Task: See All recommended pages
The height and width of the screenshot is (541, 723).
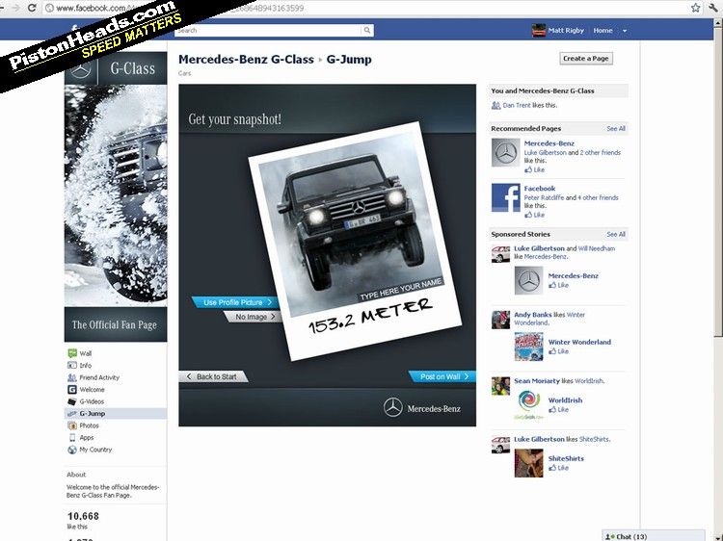Action: [616, 129]
